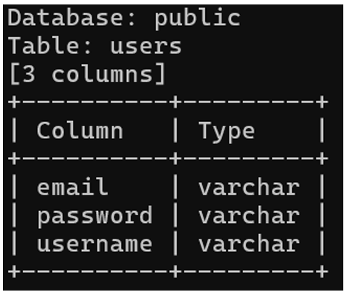The height and width of the screenshot is (295, 347).
Task: Click the varchar type in email row
Action: (x=249, y=188)
